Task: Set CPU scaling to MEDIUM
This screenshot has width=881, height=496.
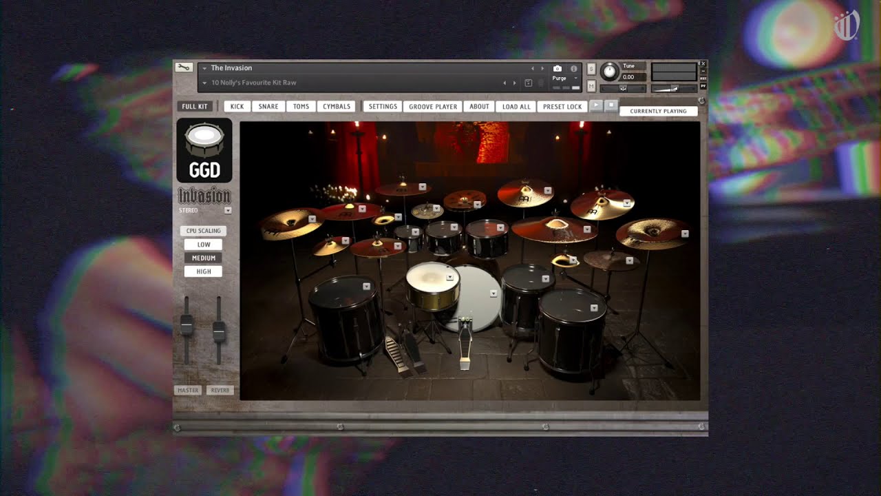Action: coord(204,258)
